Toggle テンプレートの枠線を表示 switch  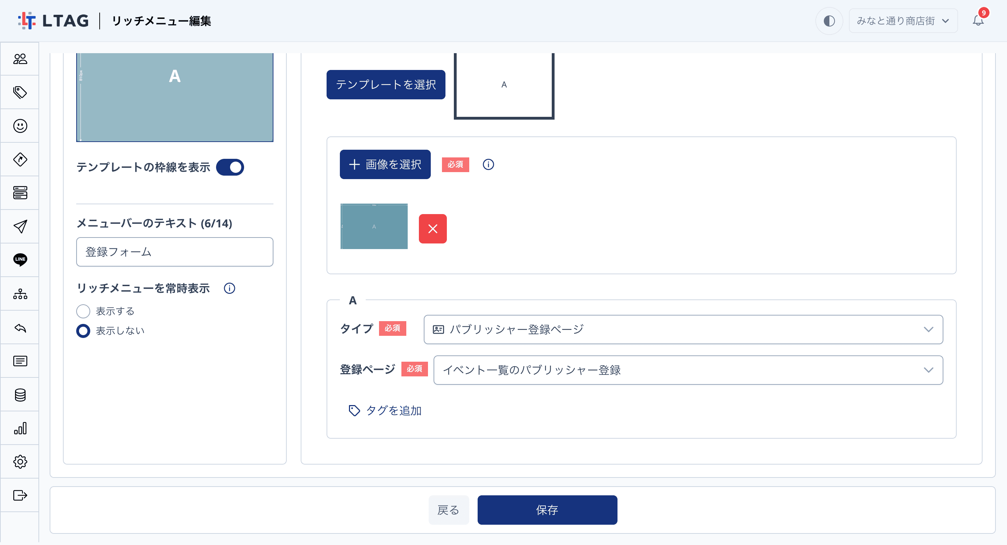pos(230,167)
